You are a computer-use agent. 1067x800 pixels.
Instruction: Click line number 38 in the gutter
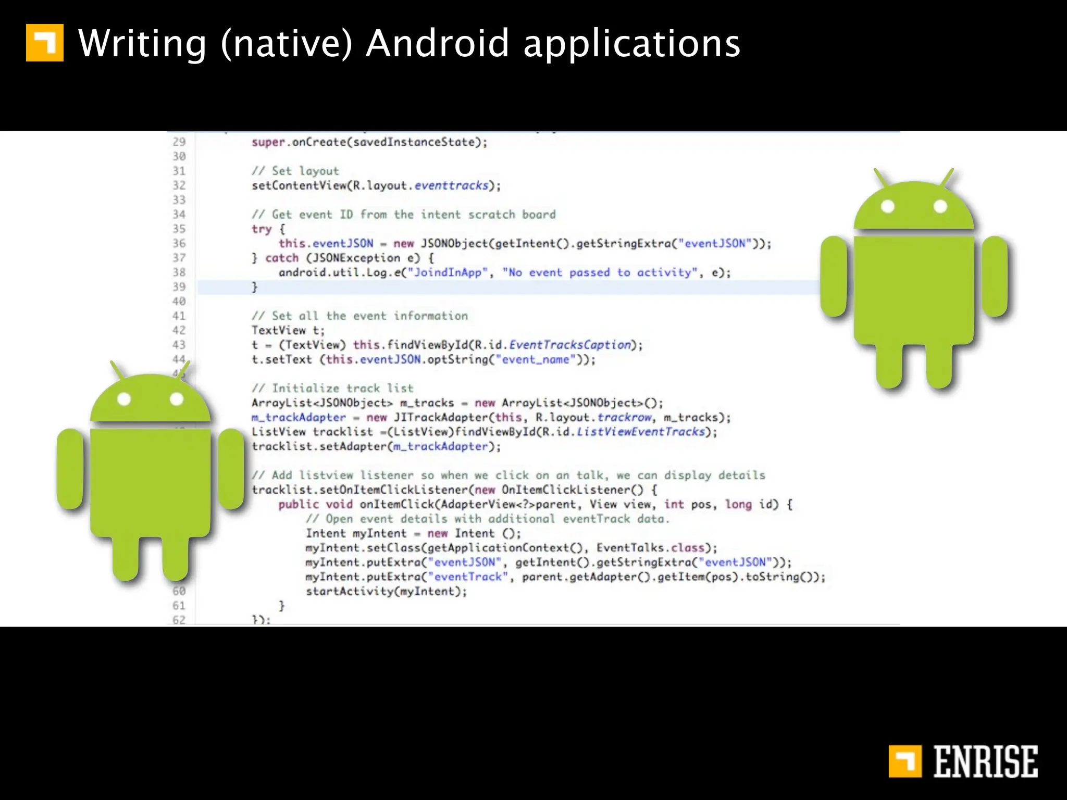[179, 272]
